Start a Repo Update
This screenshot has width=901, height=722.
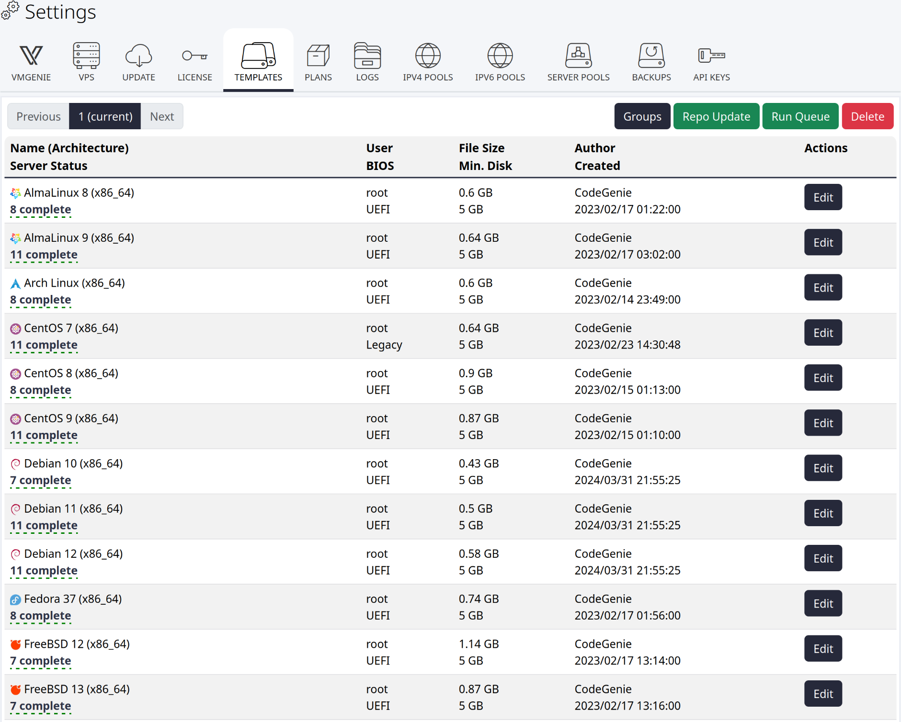click(x=716, y=116)
